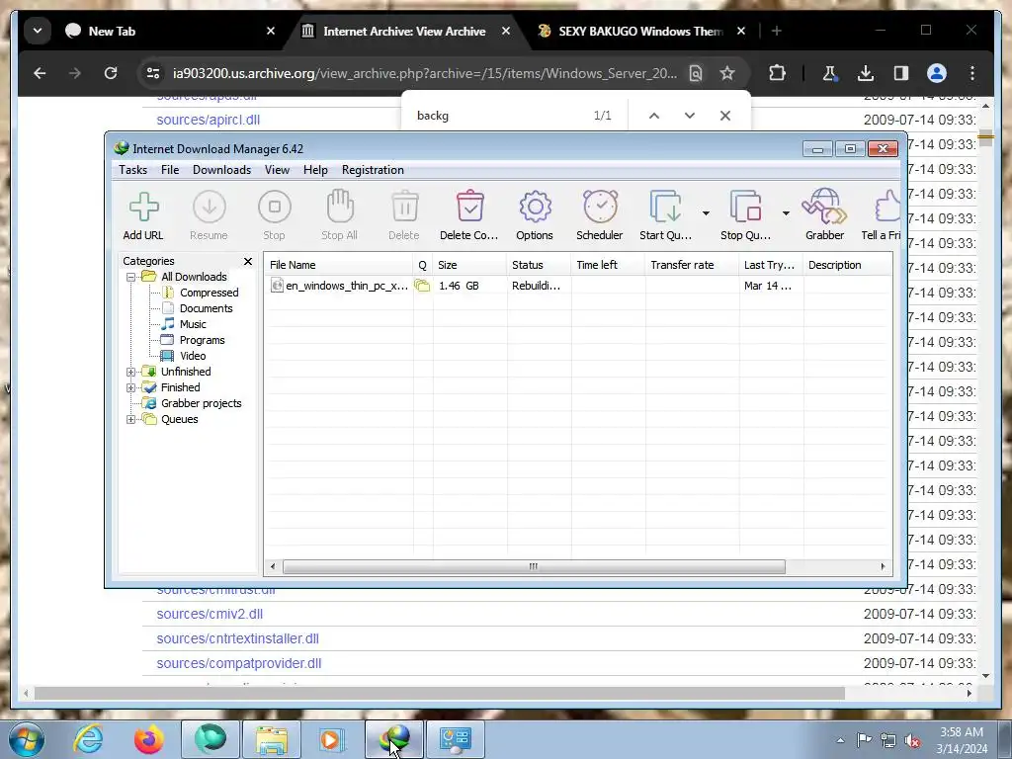Click IDM list horizontal scrollbar thumb
Image resolution: width=1012 pixels, height=759 pixels.
pos(534,566)
